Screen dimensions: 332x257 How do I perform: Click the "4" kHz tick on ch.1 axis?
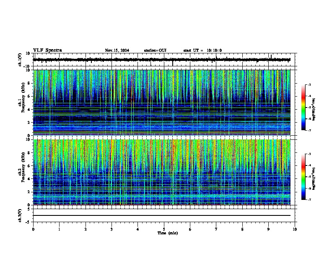pos(29,110)
